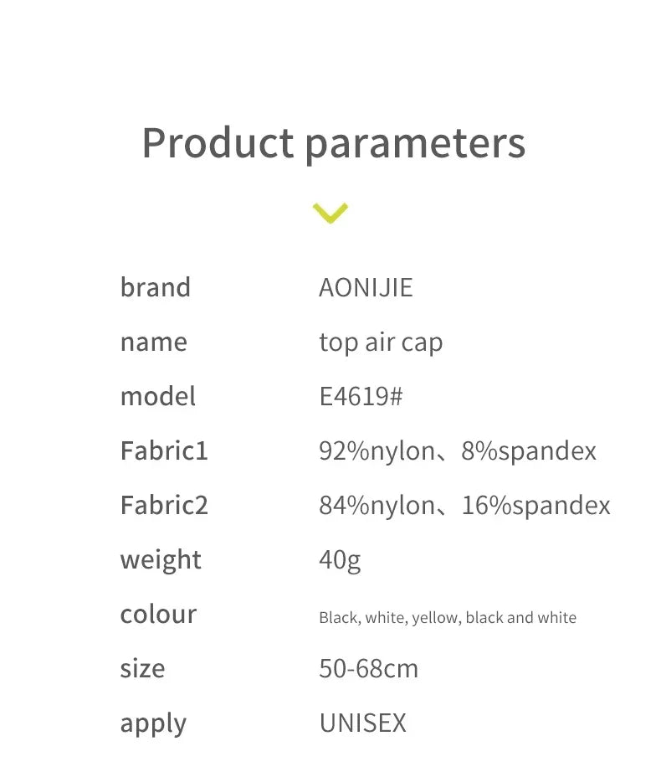The image size is (661, 772).
Task: Select the 40g weight value
Action: (x=340, y=559)
